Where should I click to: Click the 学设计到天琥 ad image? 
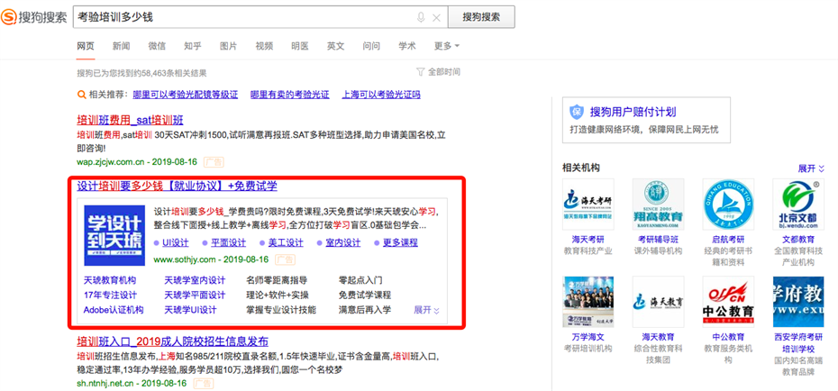114,235
